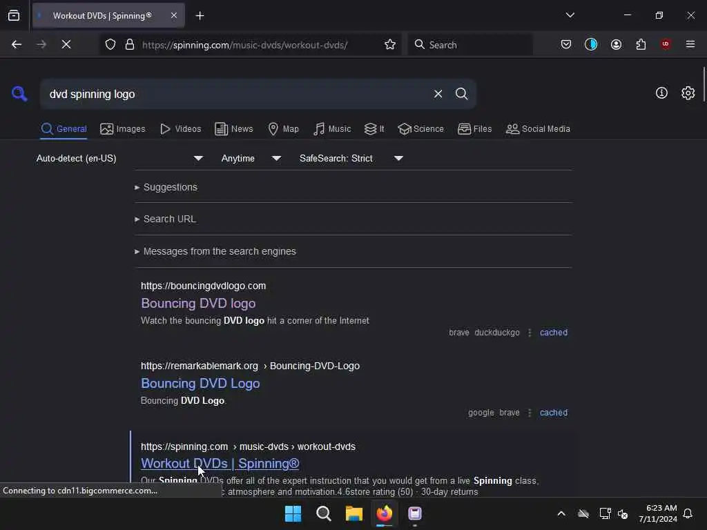The width and height of the screenshot is (707, 530).
Task: Switch to Music category
Action: coord(332,129)
